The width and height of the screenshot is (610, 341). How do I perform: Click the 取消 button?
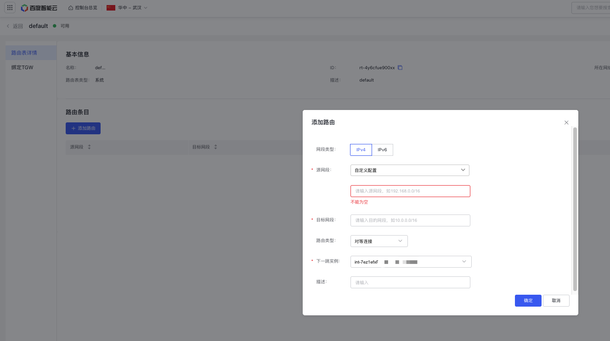(x=556, y=301)
